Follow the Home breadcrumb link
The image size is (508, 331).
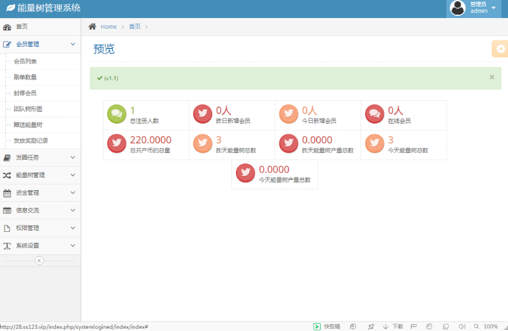108,27
